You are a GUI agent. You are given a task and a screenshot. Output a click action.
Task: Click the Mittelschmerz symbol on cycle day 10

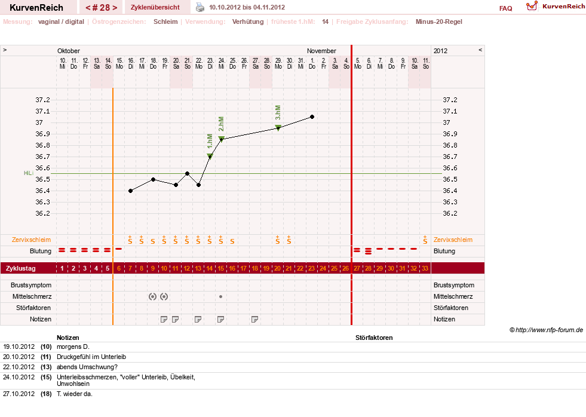[164, 297]
